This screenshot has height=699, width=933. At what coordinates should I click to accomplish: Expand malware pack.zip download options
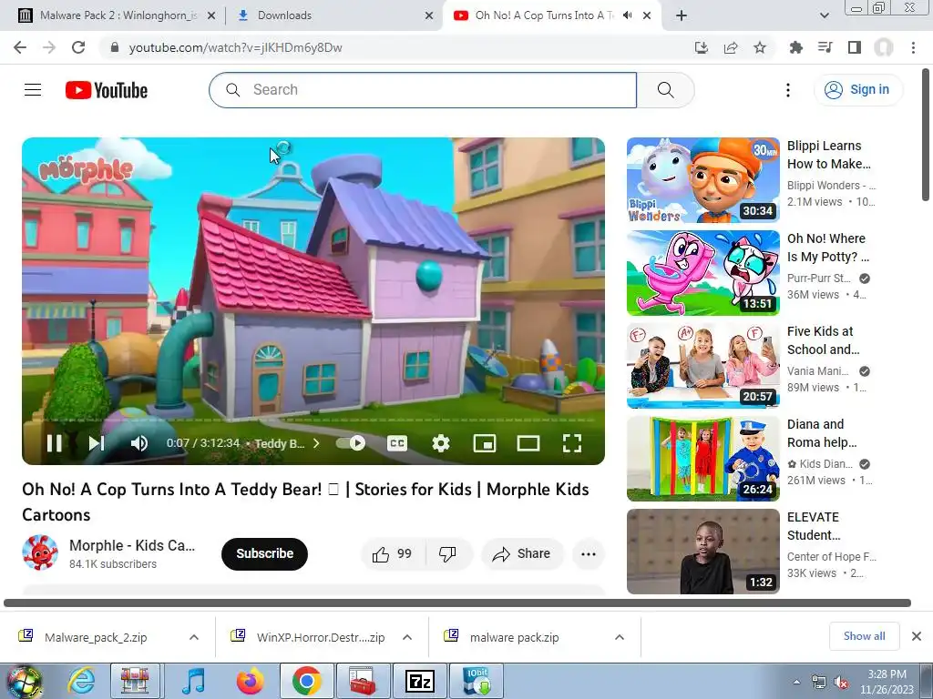[620, 637]
